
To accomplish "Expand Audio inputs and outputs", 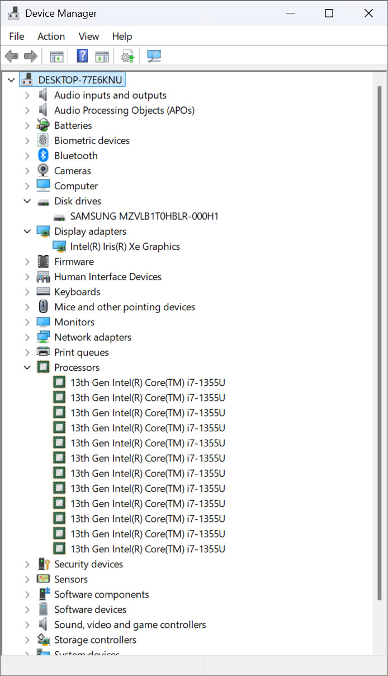I will 27,95.
